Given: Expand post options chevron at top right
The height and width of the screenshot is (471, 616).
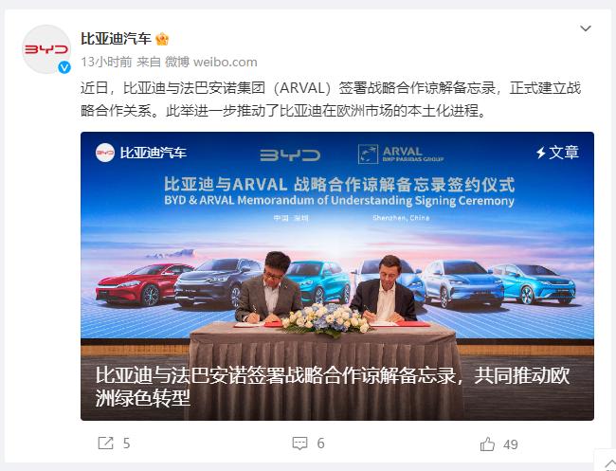Looking at the screenshot, I should click(x=586, y=28).
